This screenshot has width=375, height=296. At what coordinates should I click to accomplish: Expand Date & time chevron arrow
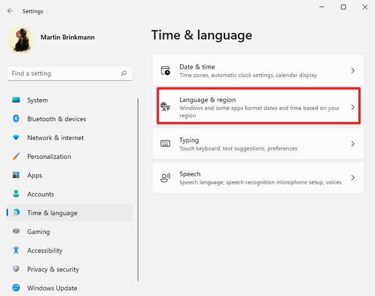click(x=352, y=71)
